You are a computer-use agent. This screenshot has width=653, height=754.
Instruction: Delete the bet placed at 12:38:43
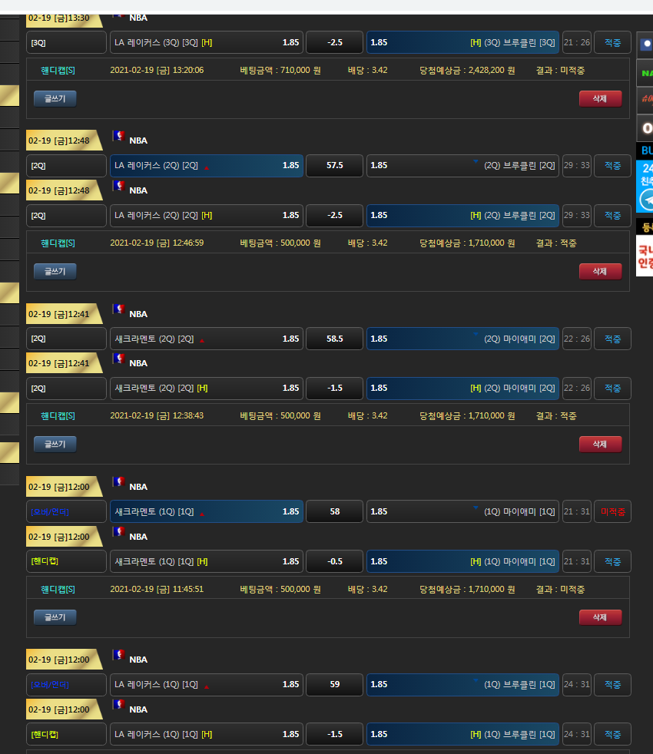click(600, 444)
